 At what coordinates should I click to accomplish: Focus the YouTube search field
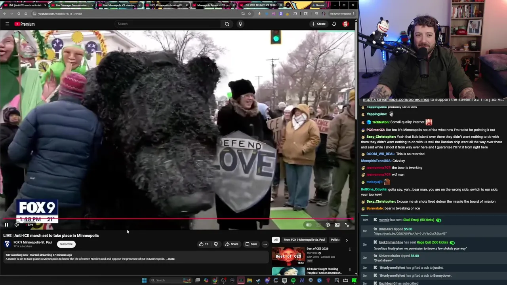click(168, 24)
